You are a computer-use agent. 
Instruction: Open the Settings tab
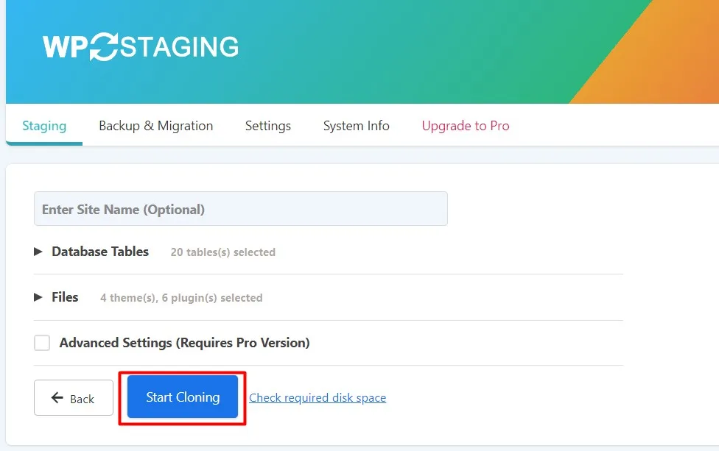[x=268, y=126]
